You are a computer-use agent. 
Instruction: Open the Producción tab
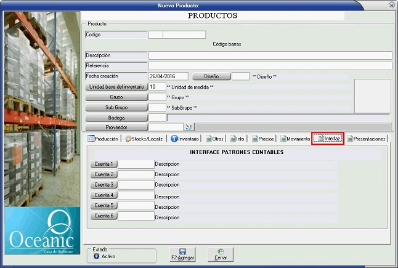point(103,139)
